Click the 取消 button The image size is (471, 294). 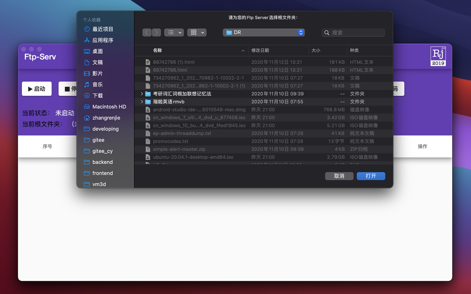tap(339, 176)
